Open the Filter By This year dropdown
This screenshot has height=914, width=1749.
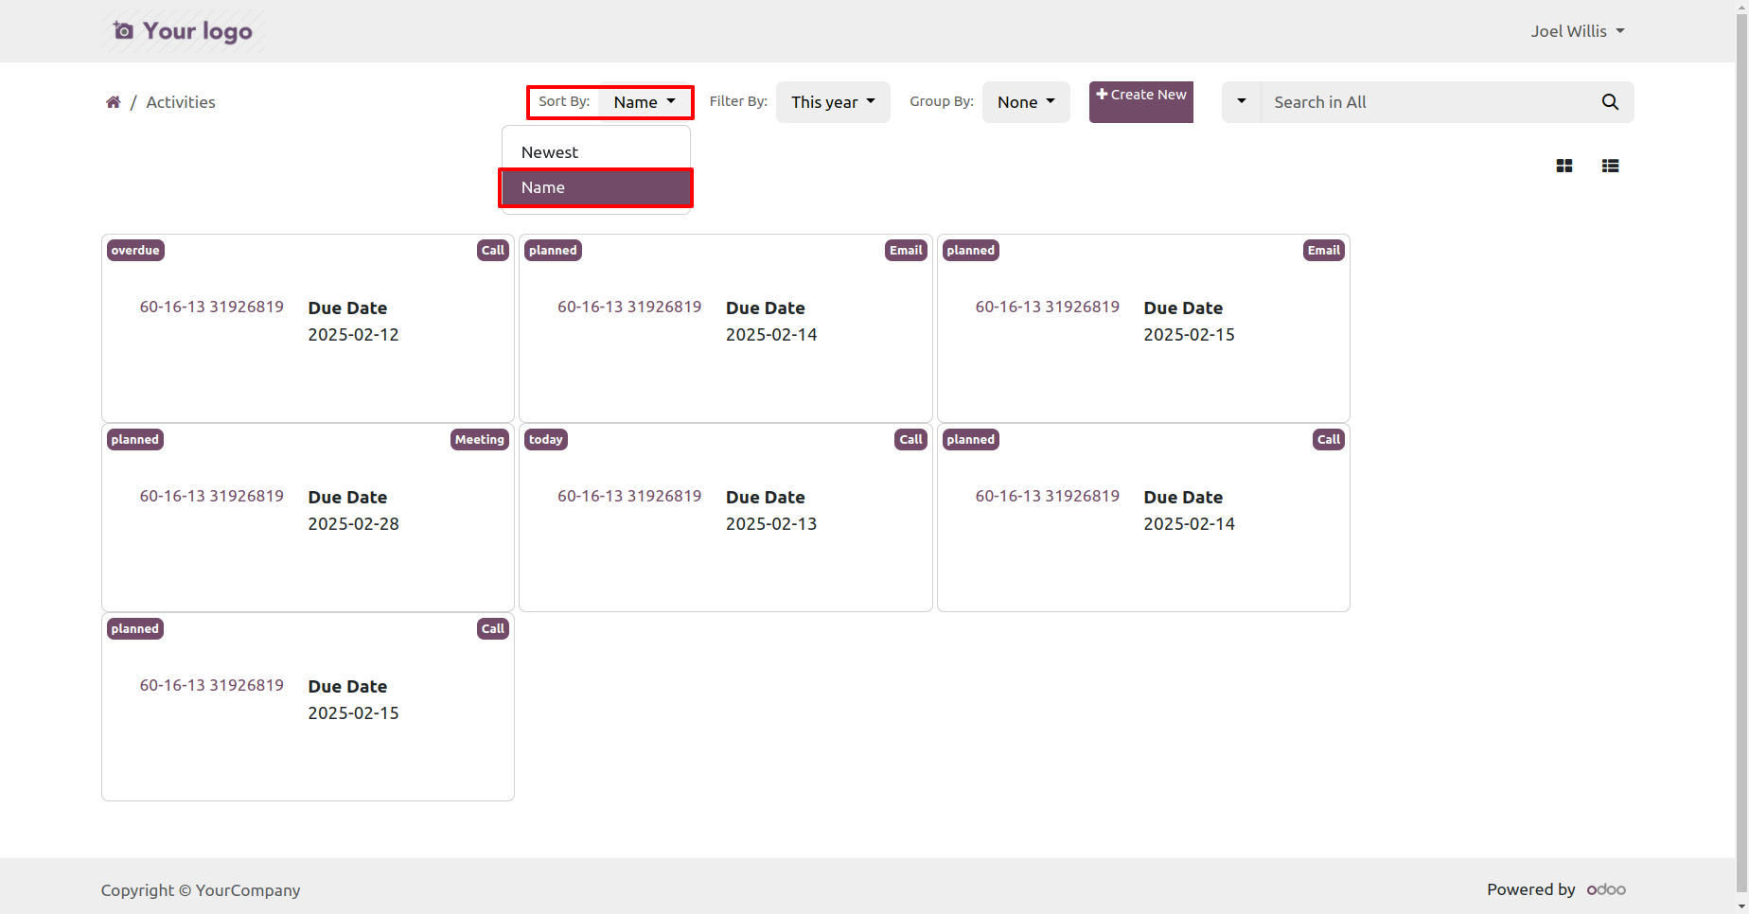pyautogui.click(x=833, y=102)
